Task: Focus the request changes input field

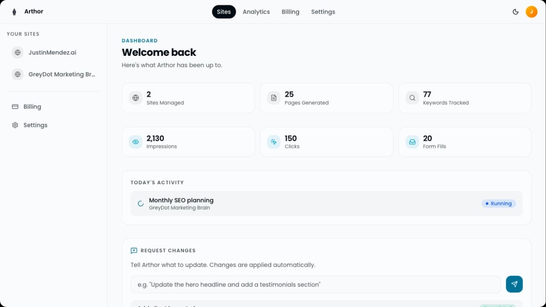Action: click(x=316, y=284)
